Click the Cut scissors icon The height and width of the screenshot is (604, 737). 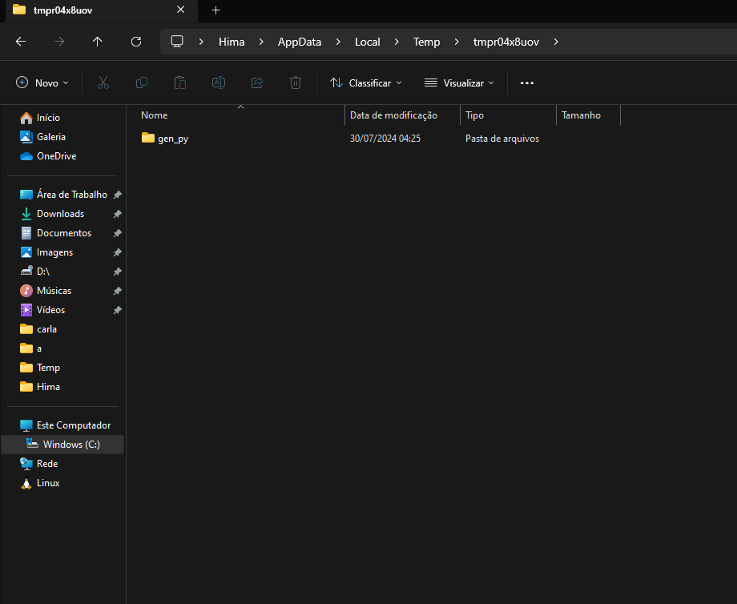[103, 83]
